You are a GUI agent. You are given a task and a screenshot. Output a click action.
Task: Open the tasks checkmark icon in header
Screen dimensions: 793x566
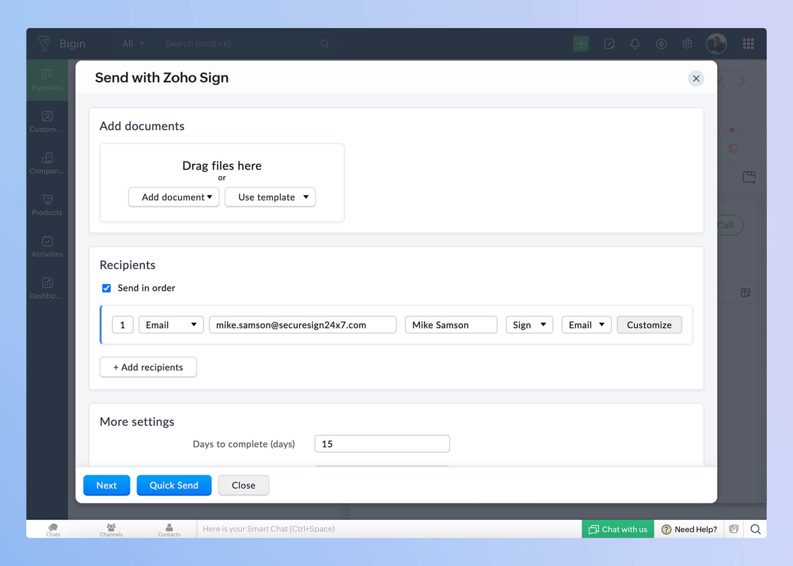pyautogui.click(x=609, y=43)
